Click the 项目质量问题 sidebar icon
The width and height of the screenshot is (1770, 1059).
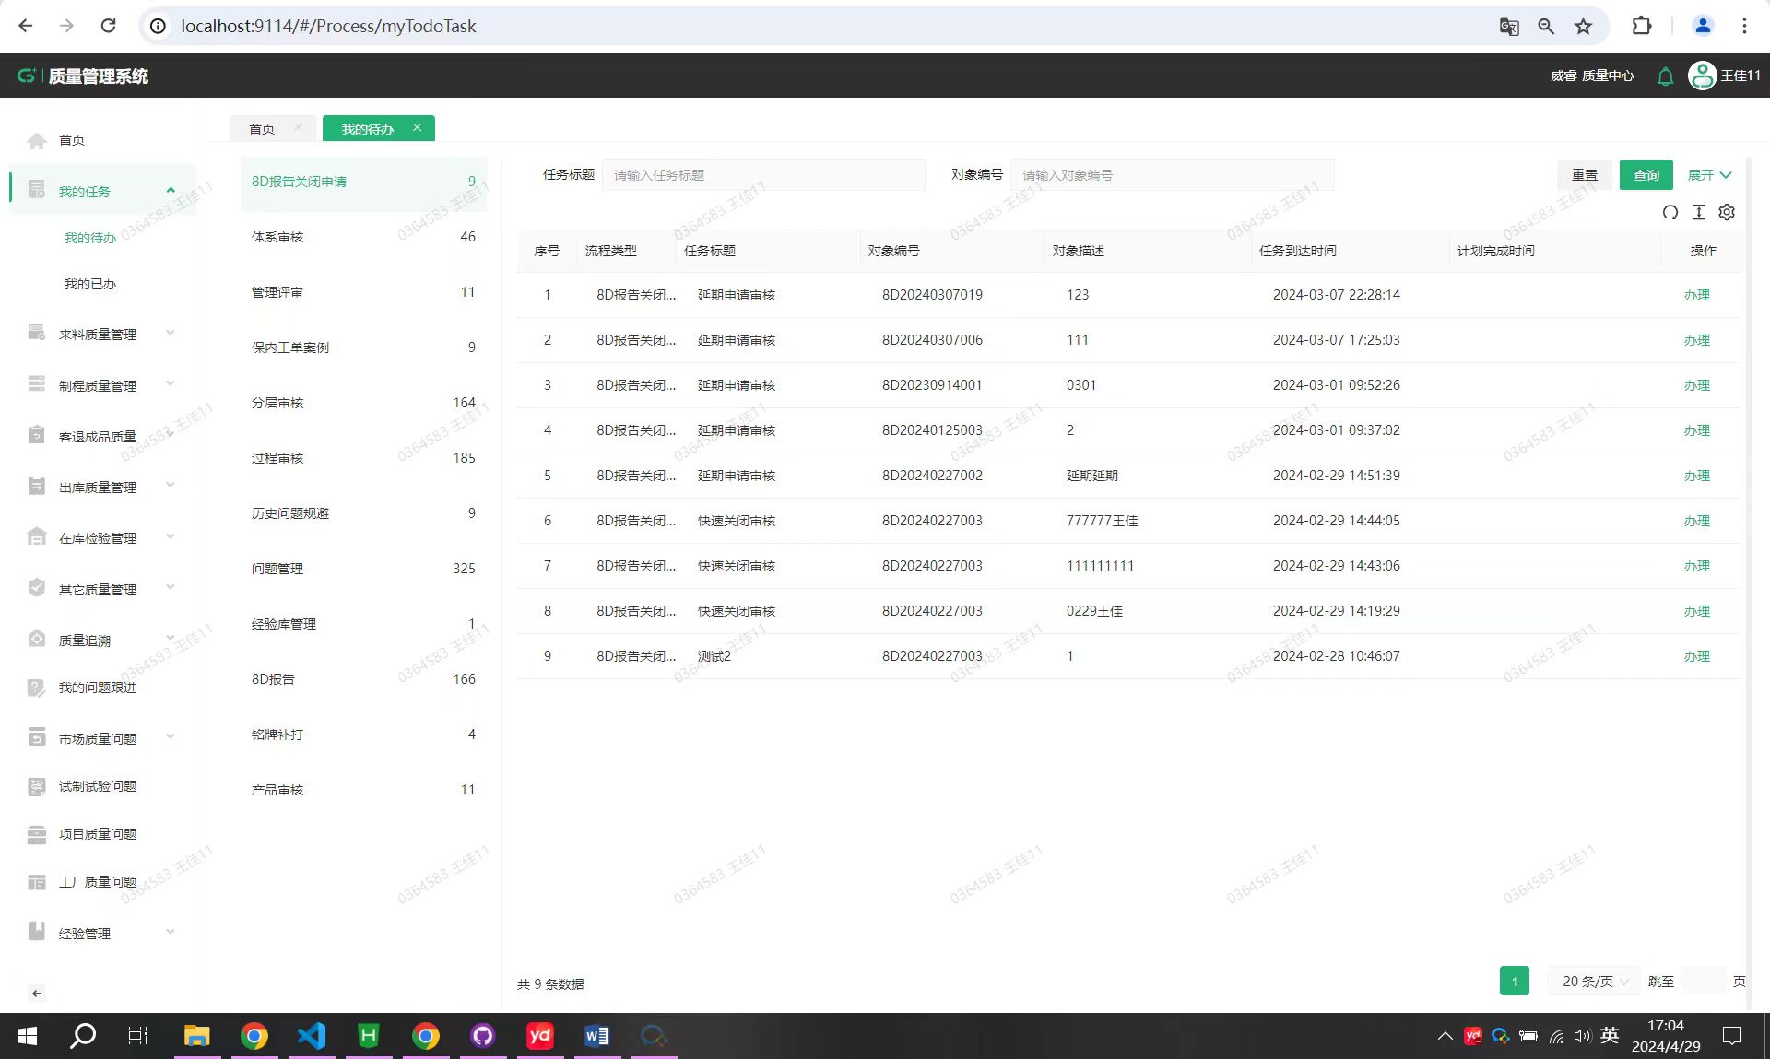click(37, 834)
